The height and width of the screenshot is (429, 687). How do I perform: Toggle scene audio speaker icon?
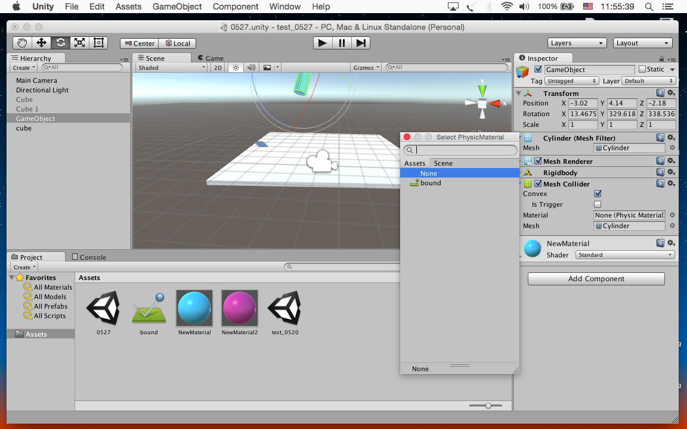pyautogui.click(x=251, y=68)
